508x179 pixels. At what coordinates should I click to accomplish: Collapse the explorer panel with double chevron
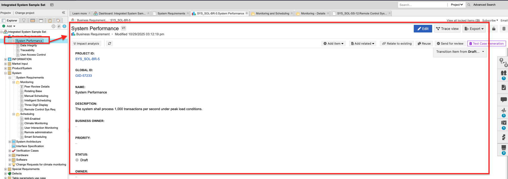click(63, 12)
